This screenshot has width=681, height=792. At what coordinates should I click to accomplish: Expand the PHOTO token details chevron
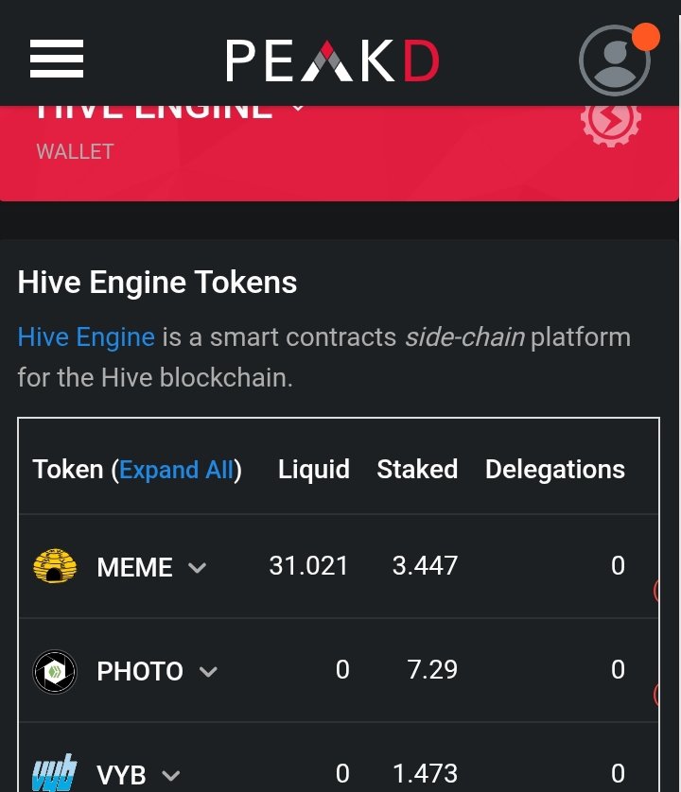point(208,672)
